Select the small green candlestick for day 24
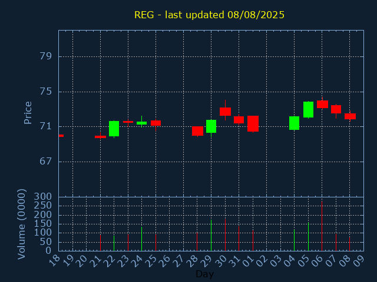 tap(141, 123)
